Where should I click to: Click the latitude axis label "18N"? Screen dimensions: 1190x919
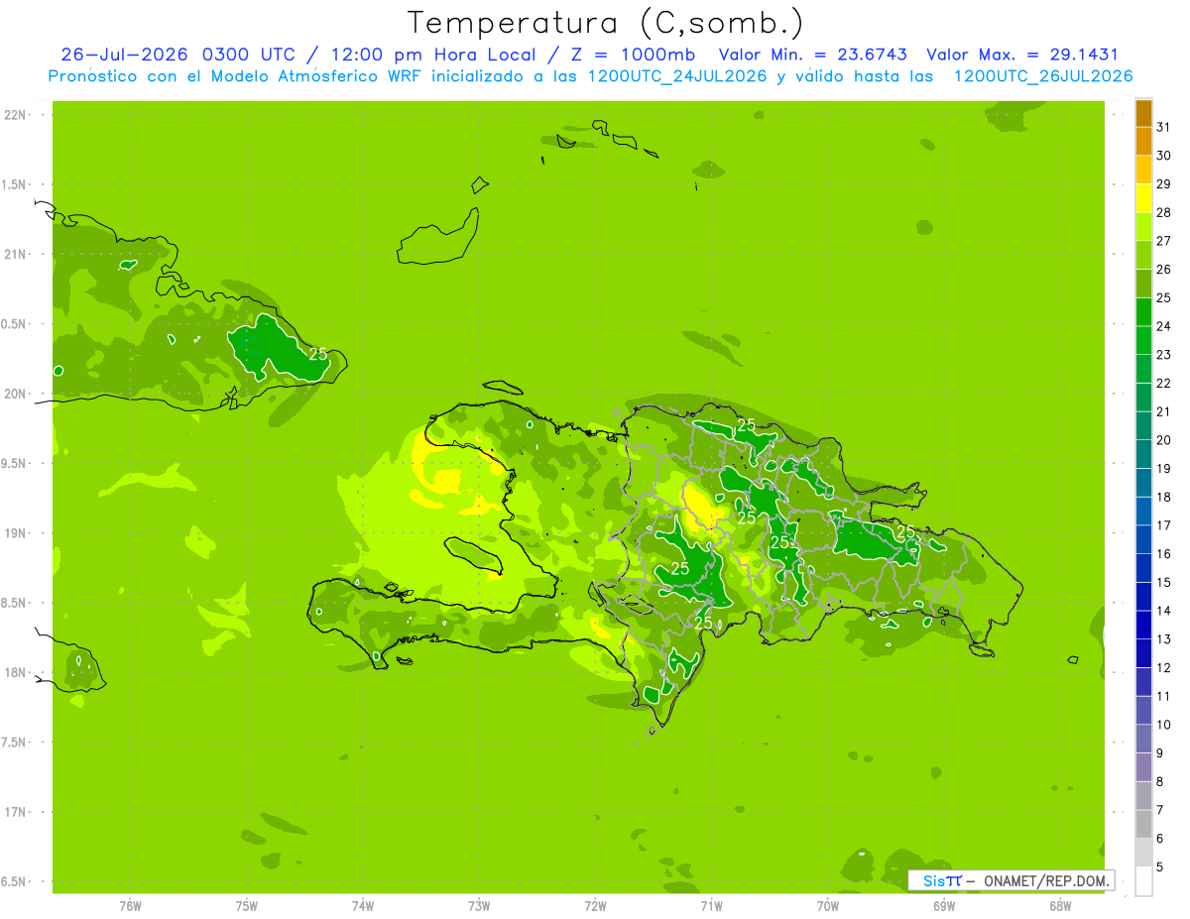click(x=16, y=673)
